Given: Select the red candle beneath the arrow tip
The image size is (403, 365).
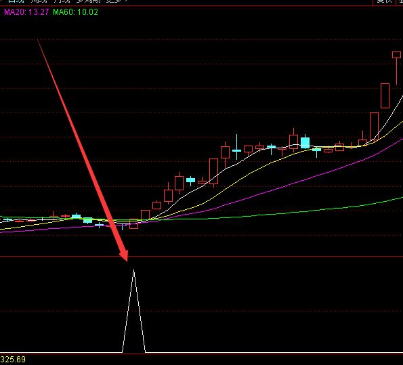Looking at the screenshot, I should [x=133, y=224].
